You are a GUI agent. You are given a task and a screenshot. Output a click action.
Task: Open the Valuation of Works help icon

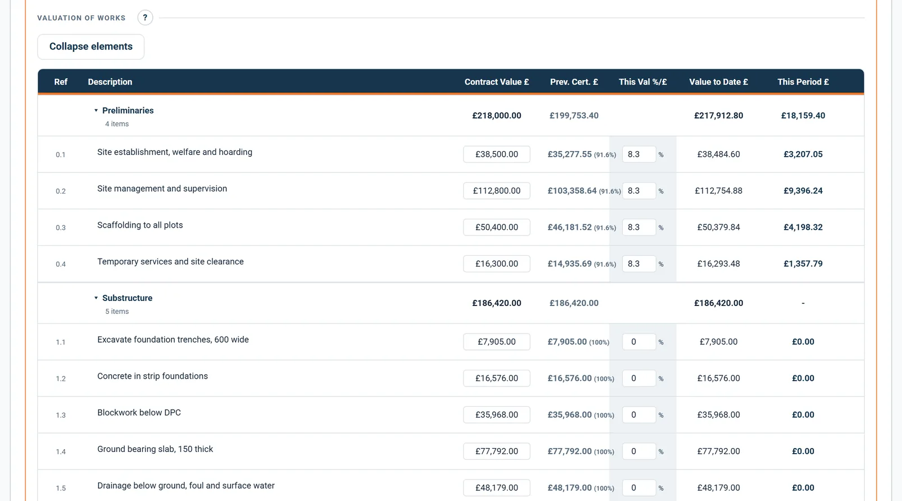(x=145, y=18)
